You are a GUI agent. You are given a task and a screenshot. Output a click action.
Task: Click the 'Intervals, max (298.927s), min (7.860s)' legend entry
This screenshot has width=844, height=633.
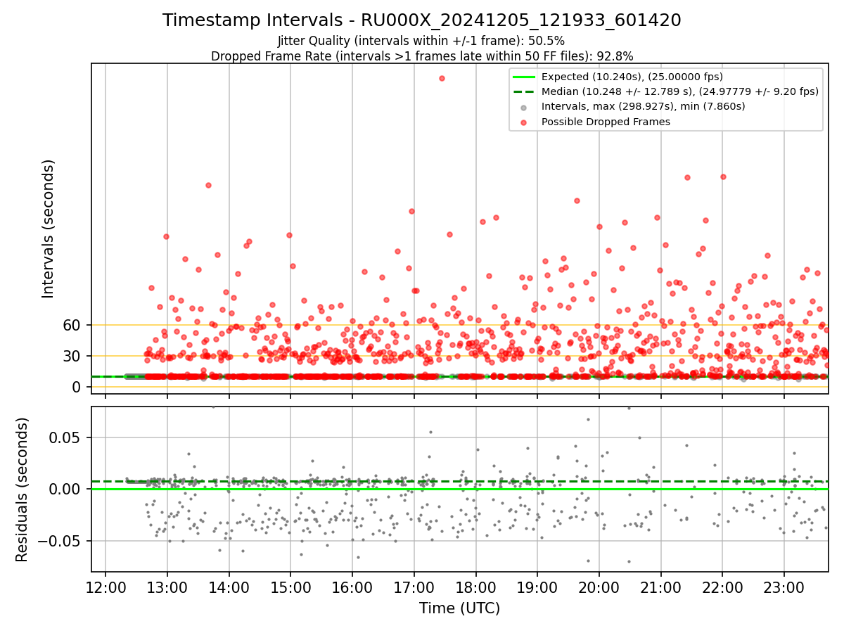coord(644,106)
